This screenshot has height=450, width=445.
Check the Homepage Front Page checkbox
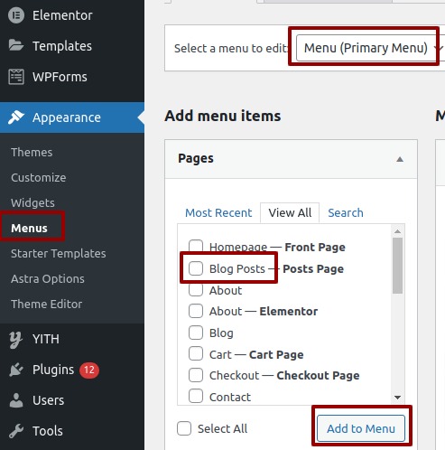click(196, 246)
